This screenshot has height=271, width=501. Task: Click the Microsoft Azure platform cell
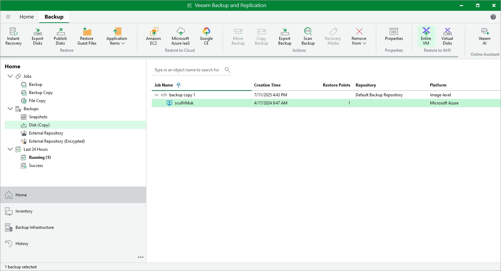pos(444,103)
